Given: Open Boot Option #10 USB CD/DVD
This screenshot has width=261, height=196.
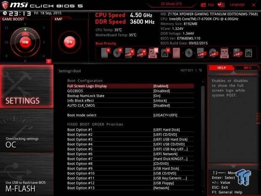Looking at the screenshot, I should (x=130, y=173).
